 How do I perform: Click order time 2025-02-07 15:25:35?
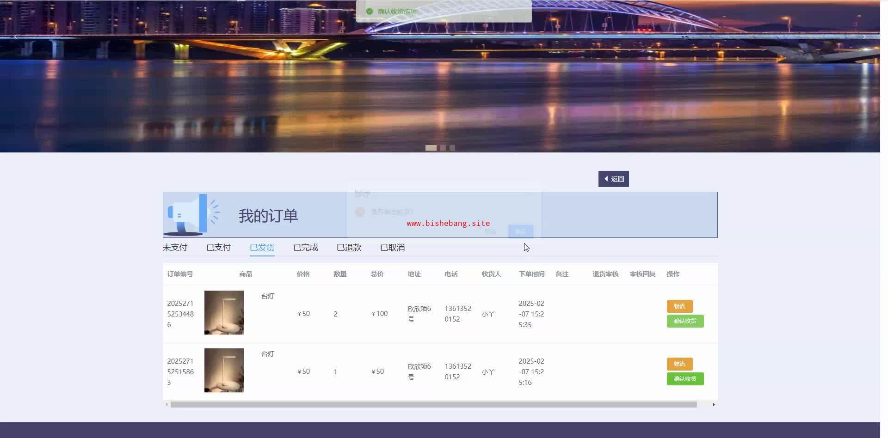tap(531, 314)
